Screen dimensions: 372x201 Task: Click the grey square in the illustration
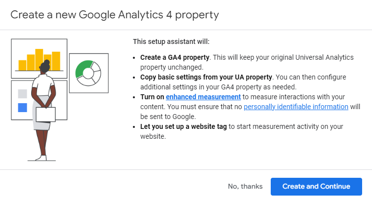tap(22, 94)
